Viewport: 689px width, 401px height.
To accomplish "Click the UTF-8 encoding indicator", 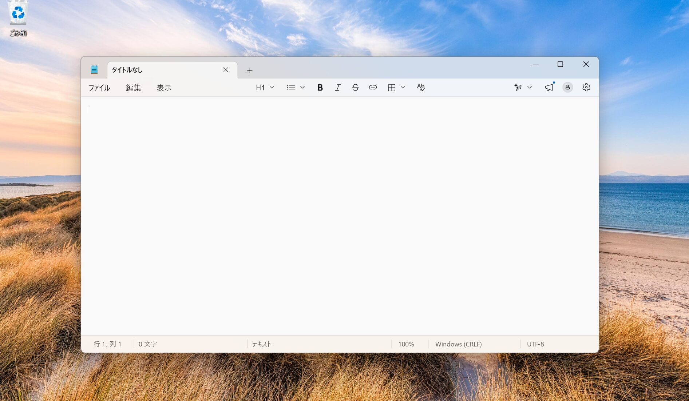I will (x=535, y=344).
